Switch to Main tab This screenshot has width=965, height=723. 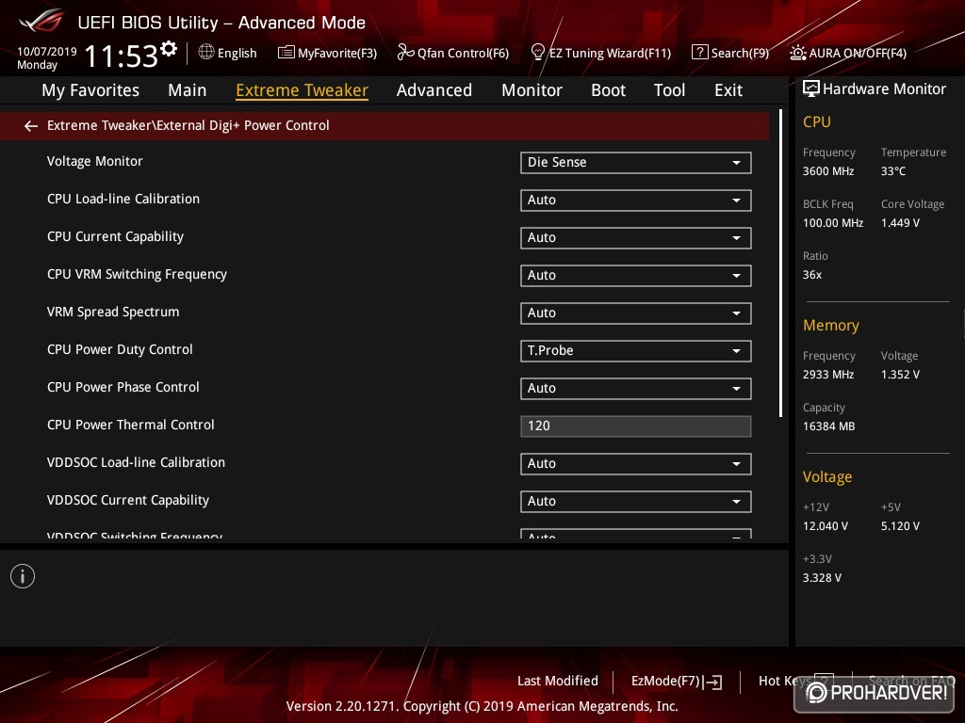tap(188, 90)
